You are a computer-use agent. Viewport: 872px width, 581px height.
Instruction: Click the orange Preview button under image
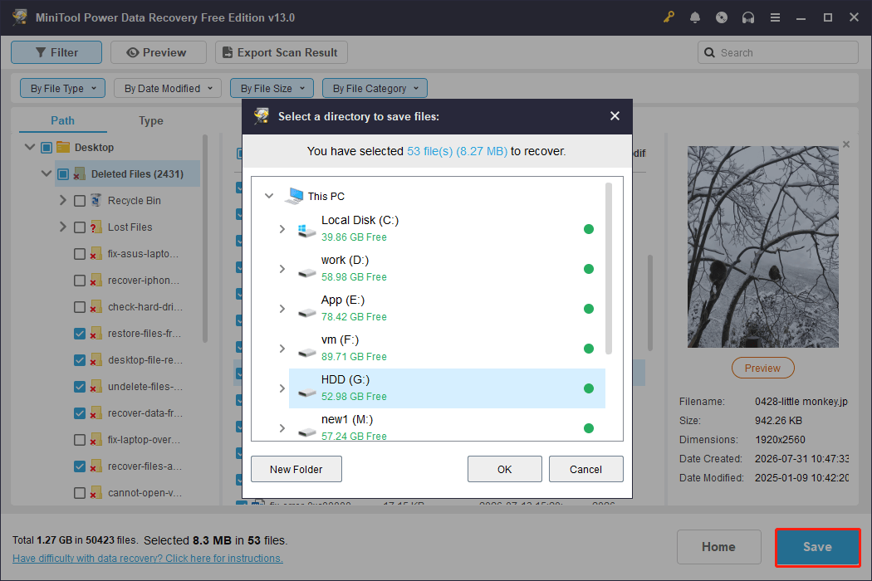762,368
